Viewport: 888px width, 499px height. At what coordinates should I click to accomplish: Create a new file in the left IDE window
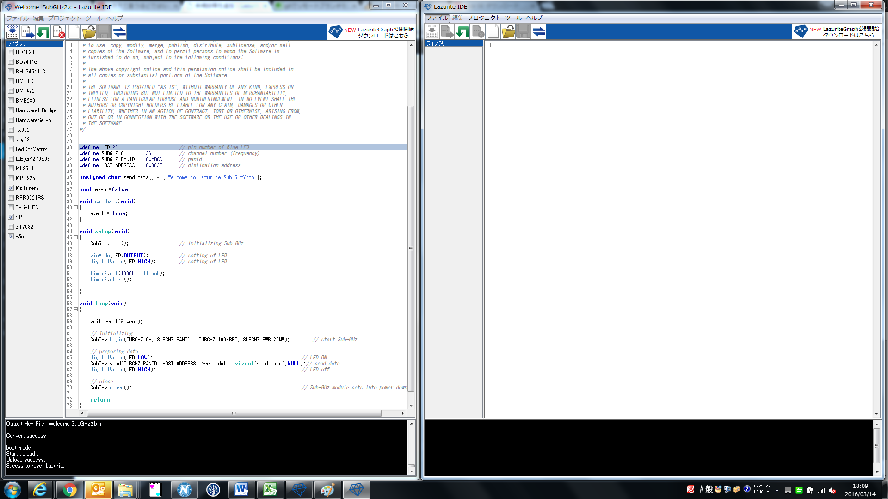[74, 32]
